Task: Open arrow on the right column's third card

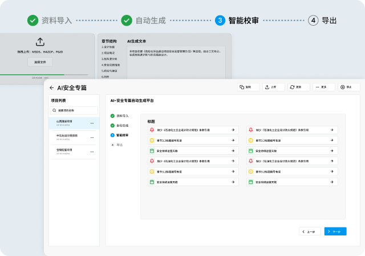Action: point(332,151)
